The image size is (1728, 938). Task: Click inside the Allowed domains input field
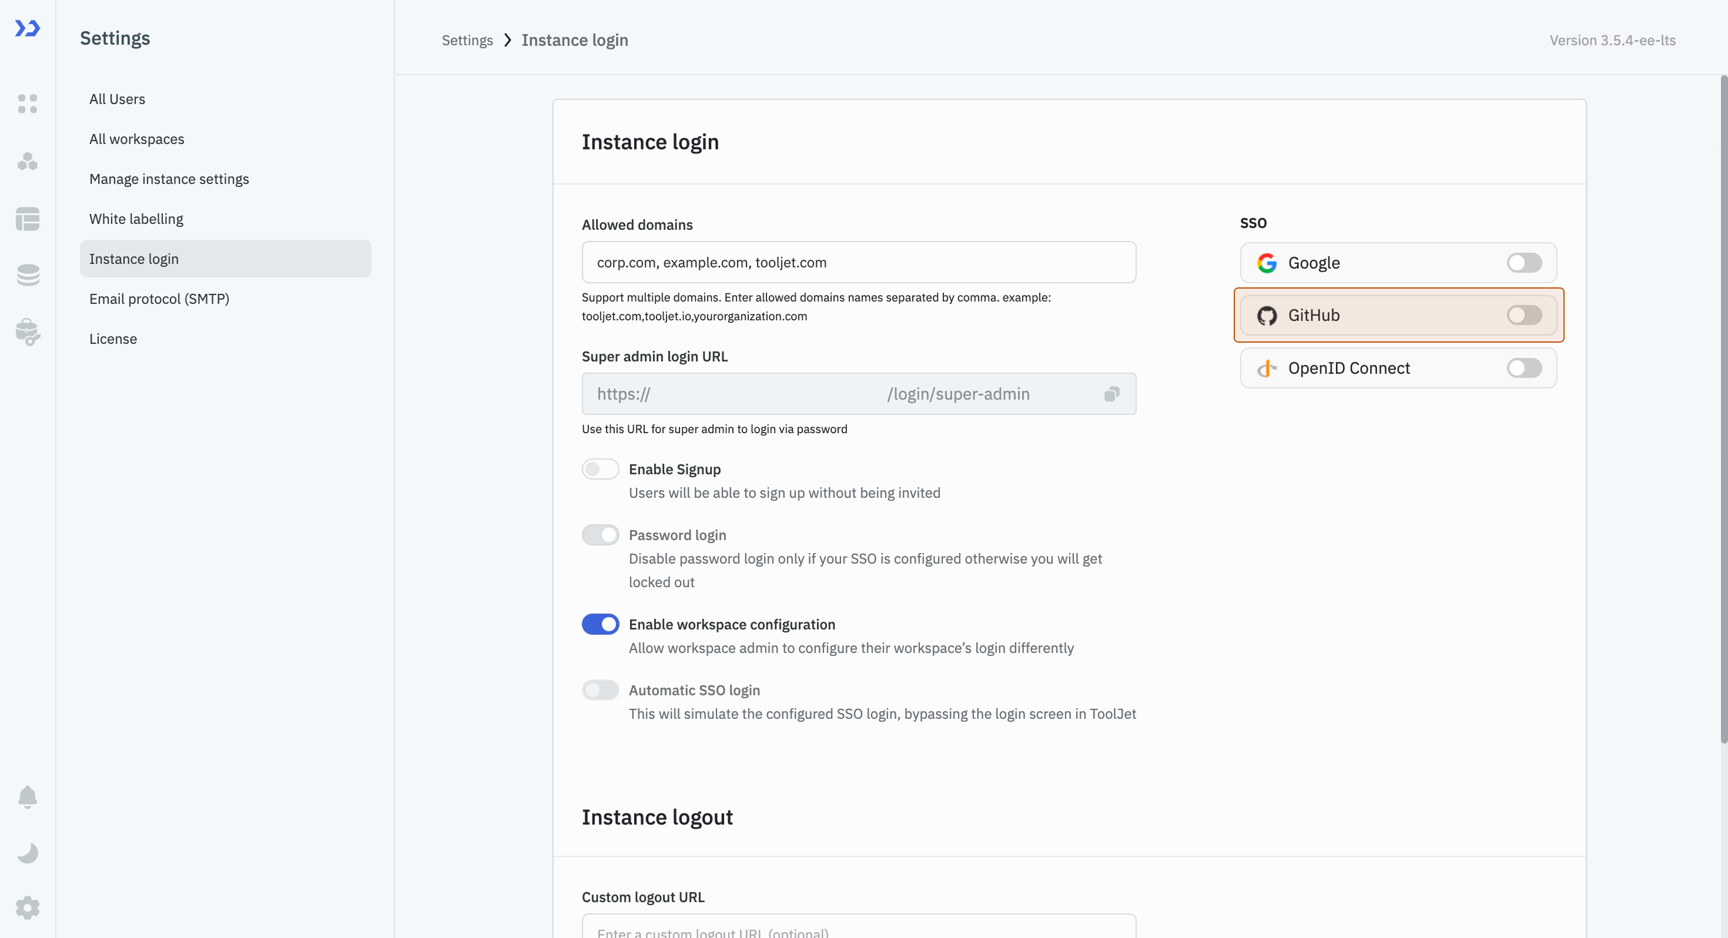[x=858, y=262]
